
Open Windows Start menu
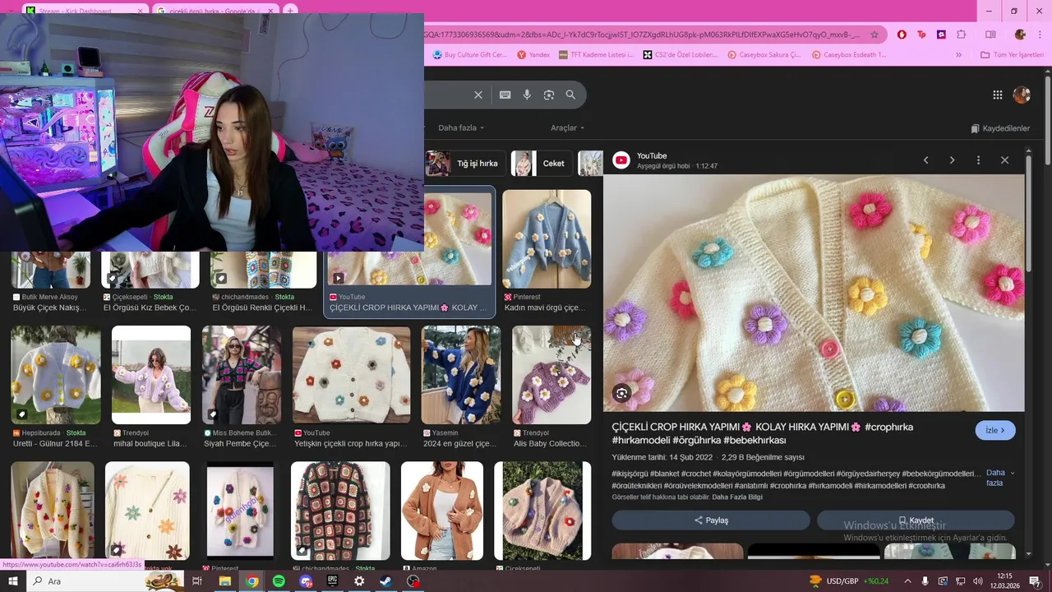pos(12,581)
